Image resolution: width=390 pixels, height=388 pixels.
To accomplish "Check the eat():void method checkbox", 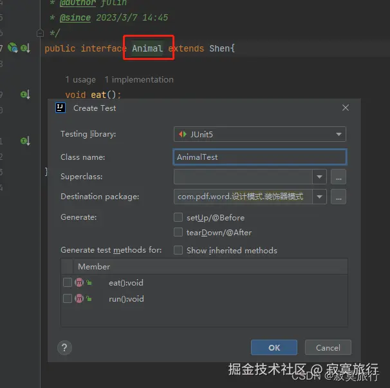I will tap(68, 282).
